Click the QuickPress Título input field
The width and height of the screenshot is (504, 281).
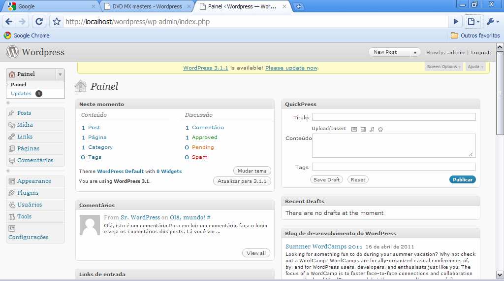tap(394, 117)
